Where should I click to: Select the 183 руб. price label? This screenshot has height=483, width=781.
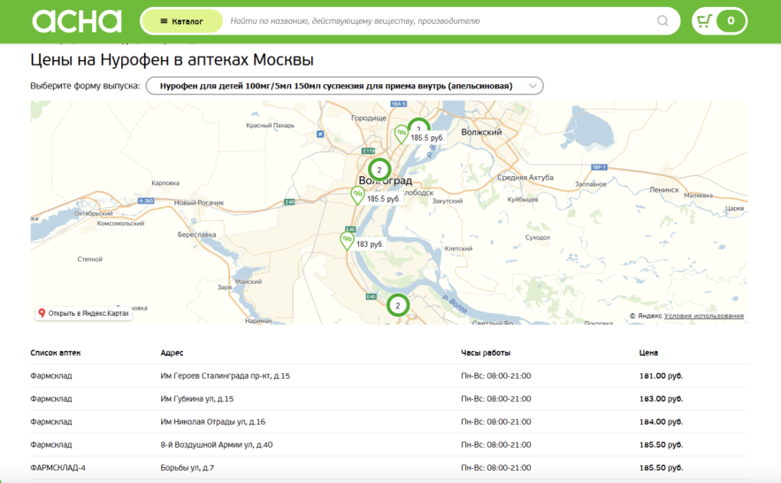tap(370, 244)
